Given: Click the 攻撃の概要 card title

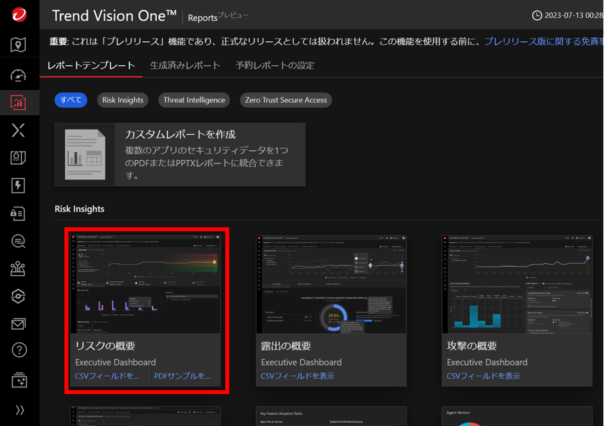Looking at the screenshot, I should 472,346.
